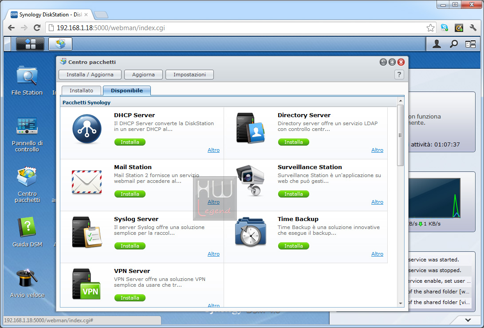Open user account icon in DSM toolbar
The height and width of the screenshot is (328, 484).
point(437,44)
